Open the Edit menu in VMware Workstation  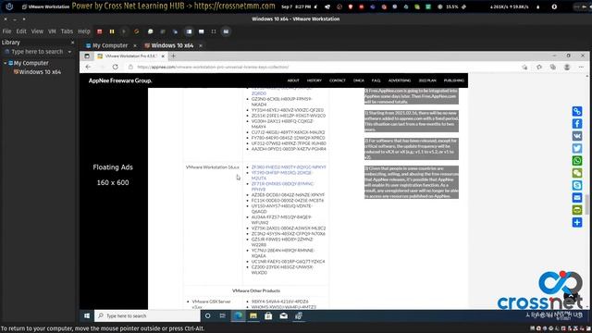[21, 31]
